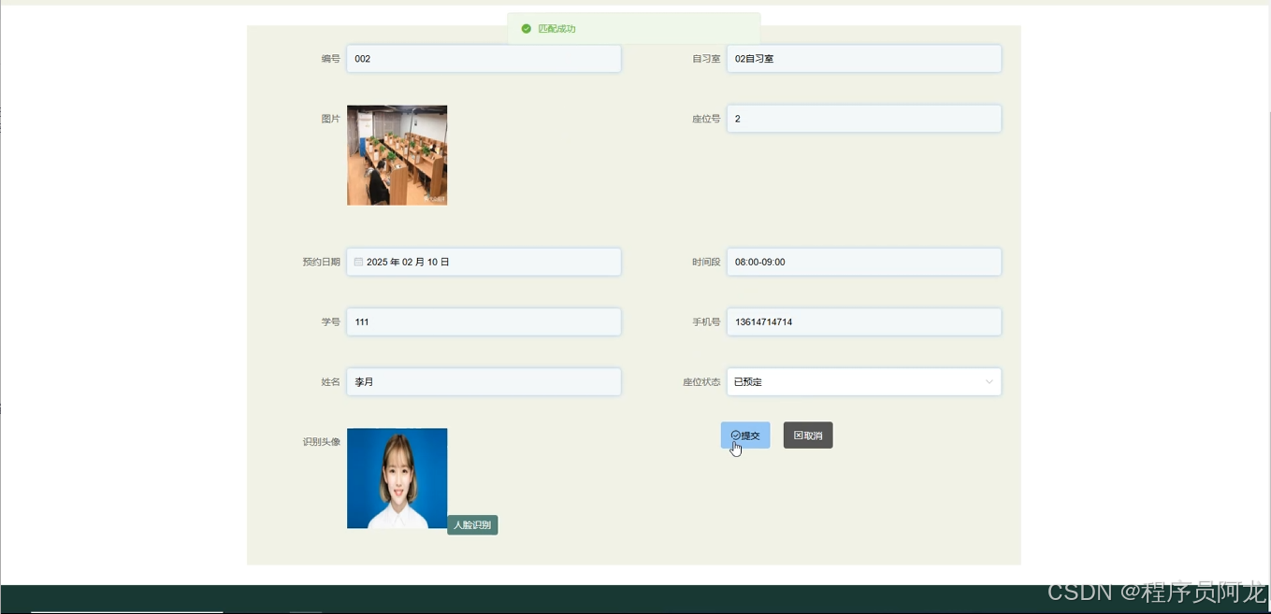Click the 手机号 field
This screenshot has width=1271, height=614.
tap(864, 321)
